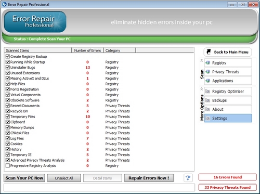Click the error count 10 for Temporary Files
The width and height of the screenshot is (260, 194).
tap(88, 117)
